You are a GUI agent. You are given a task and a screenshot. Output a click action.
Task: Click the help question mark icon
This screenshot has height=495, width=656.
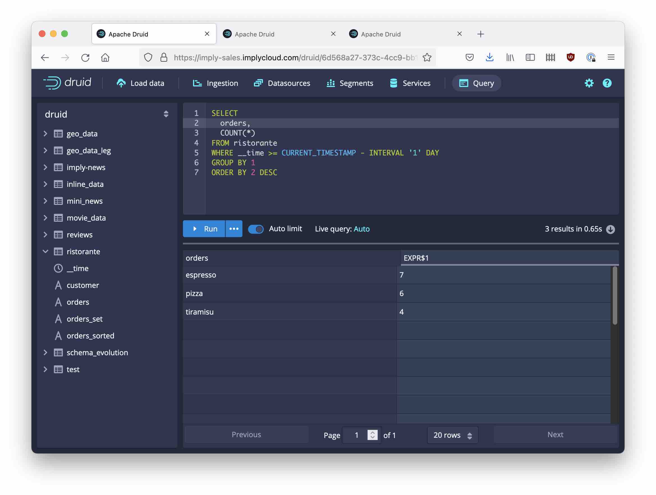(607, 83)
